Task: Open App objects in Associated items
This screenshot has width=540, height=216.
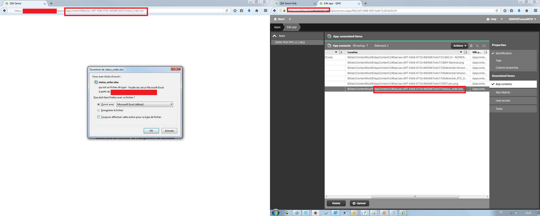Action: point(513,92)
